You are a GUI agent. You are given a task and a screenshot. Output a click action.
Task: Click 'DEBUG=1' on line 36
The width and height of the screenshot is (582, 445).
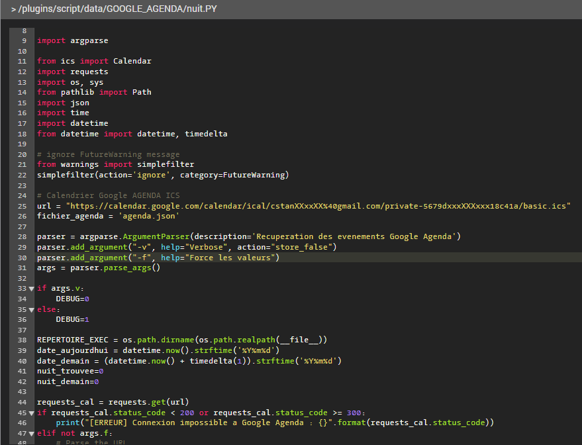tap(72, 320)
